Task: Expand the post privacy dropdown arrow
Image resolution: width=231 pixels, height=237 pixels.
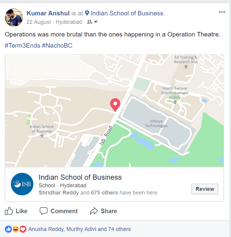Action: pyautogui.click(x=96, y=22)
